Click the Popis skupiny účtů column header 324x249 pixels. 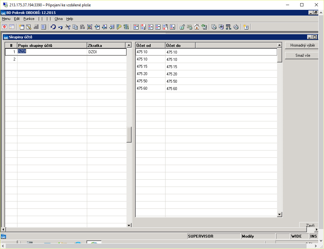pyautogui.click(x=52, y=45)
